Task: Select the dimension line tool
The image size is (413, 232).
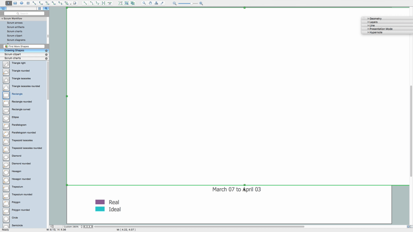Action: pyautogui.click(x=104, y=3)
